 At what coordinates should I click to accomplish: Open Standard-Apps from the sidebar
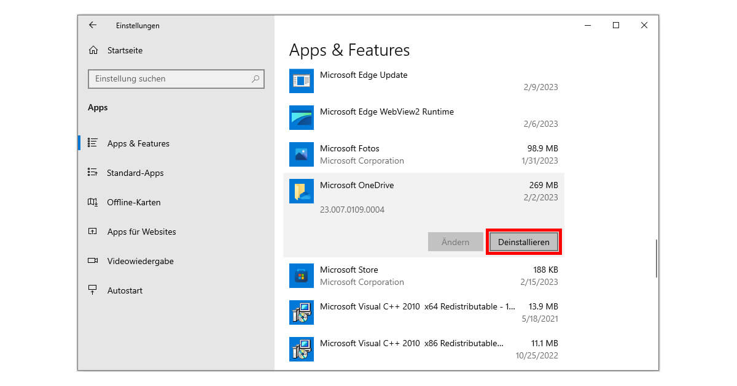click(x=135, y=173)
